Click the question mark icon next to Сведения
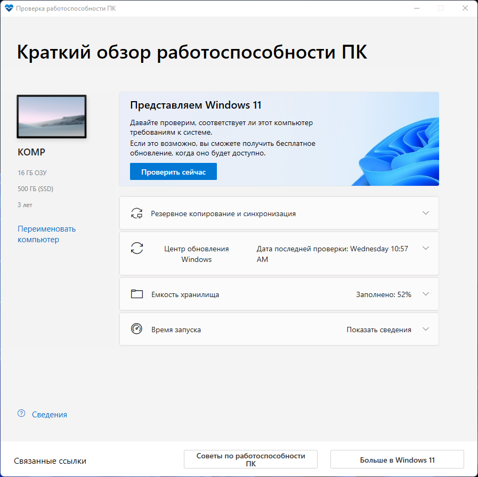 pos(21,414)
